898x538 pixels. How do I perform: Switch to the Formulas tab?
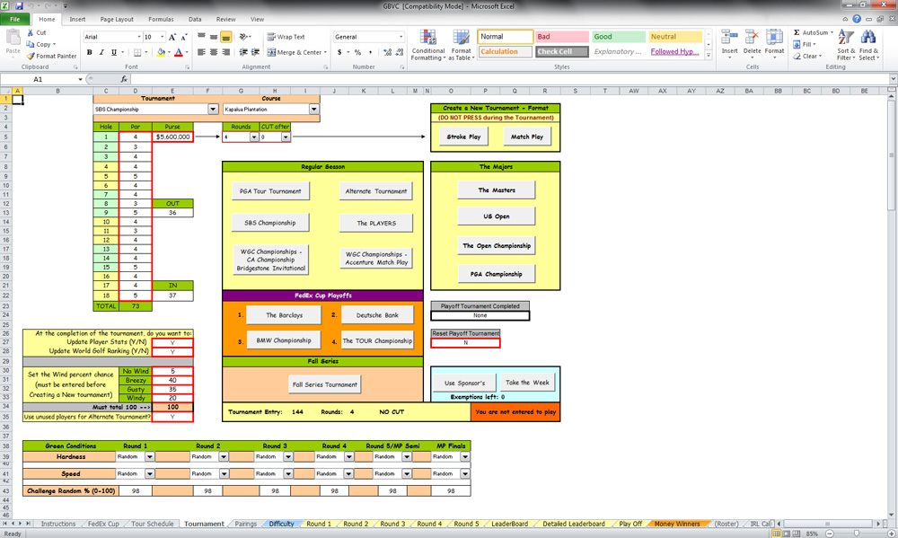click(x=161, y=19)
